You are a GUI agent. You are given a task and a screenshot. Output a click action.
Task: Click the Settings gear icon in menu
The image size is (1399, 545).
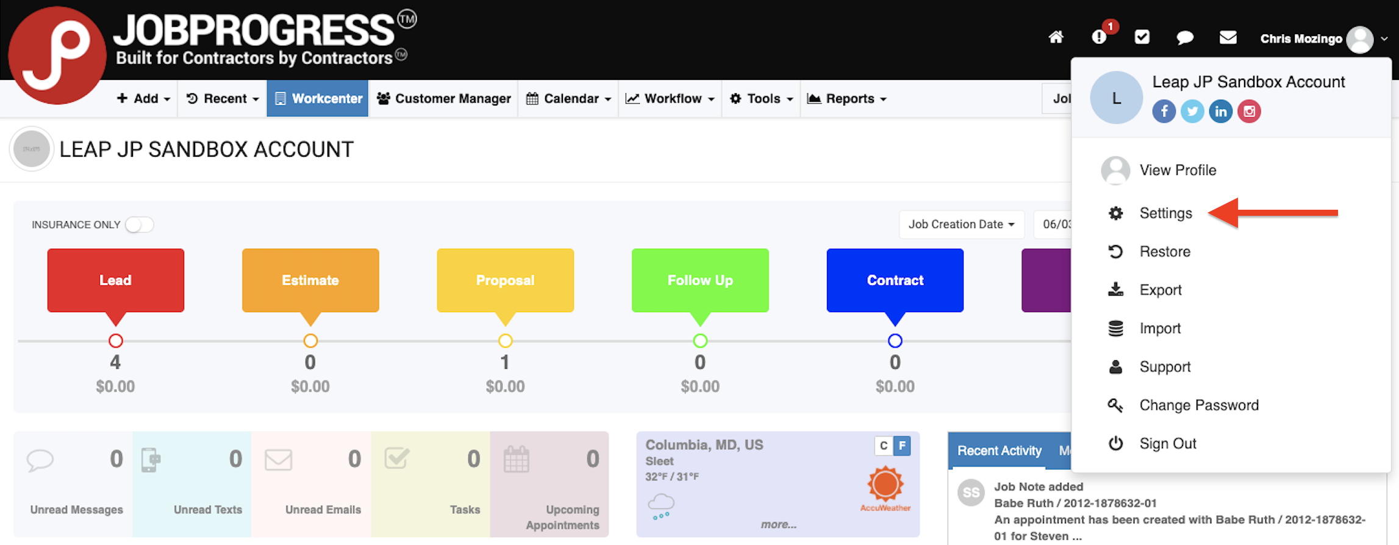(x=1115, y=213)
